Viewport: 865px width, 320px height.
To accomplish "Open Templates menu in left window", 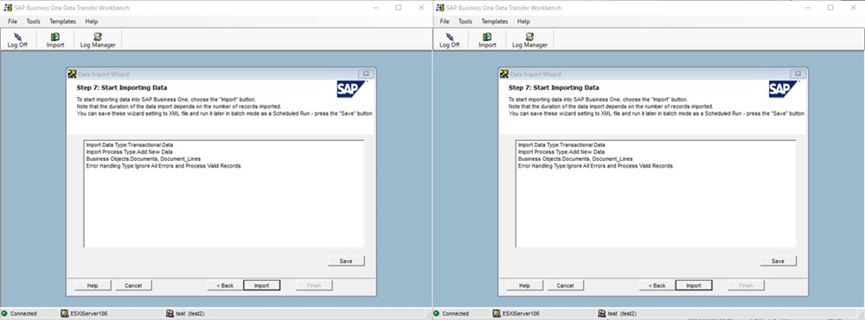I will [62, 22].
